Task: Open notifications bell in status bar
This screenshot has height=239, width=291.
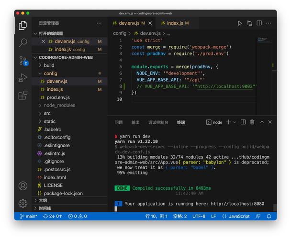Action: coord(269,217)
